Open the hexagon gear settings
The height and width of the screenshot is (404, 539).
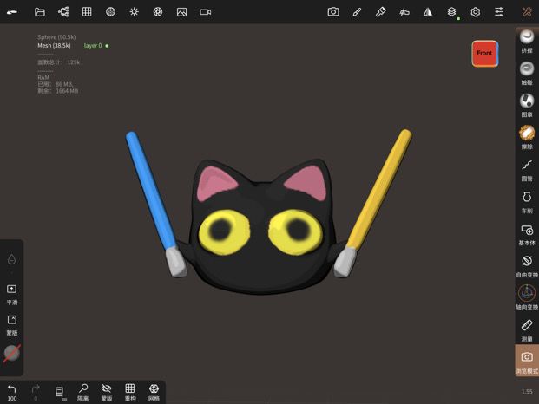(x=475, y=12)
